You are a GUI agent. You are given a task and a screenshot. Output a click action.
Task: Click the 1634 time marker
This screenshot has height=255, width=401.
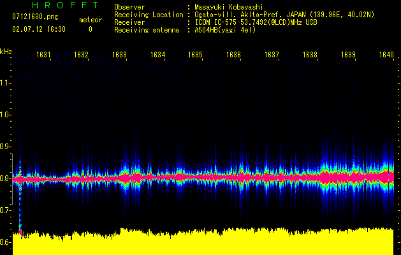point(157,55)
